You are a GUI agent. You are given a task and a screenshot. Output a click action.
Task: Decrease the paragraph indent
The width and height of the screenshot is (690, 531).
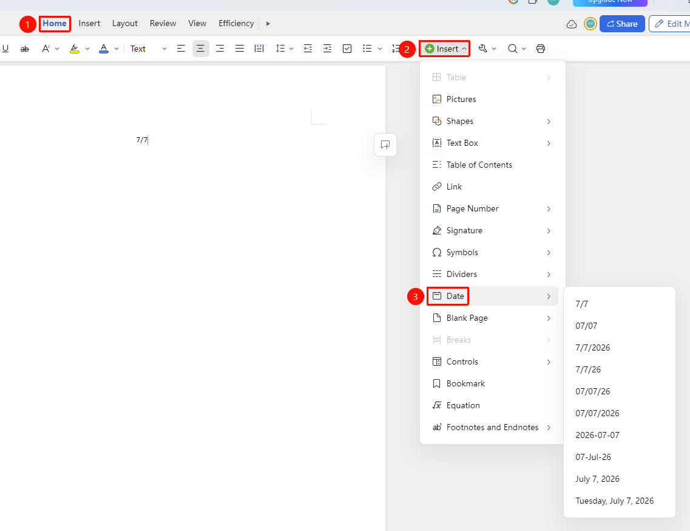(308, 49)
